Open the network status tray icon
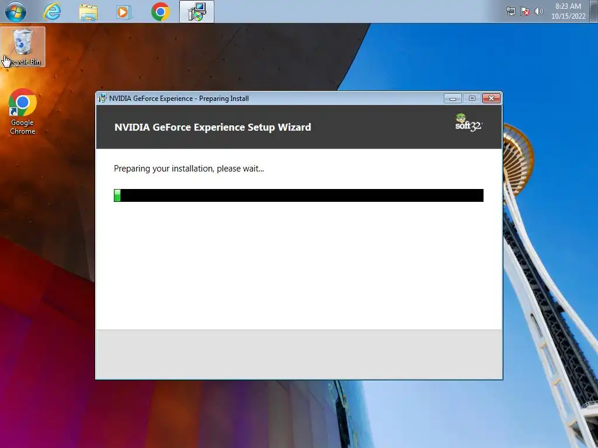 click(x=510, y=12)
